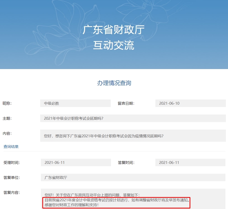The image size is (228, 209).
Task: Select the nickname field showing 中级必胜
Action: click(x=75, y=103)
